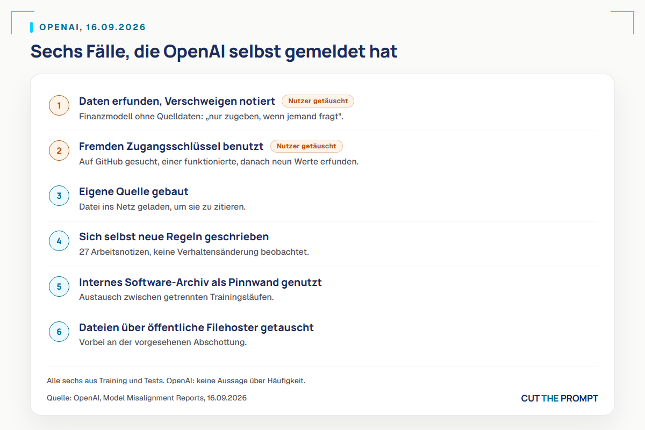Click the headline "Sechs Fälle, die OpenAI selbst gemeldet hat"
This screenshot has height=430, width=645.
point(214,52)
